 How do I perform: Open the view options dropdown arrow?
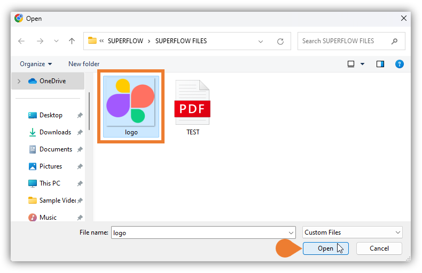[x=362, y=64]
